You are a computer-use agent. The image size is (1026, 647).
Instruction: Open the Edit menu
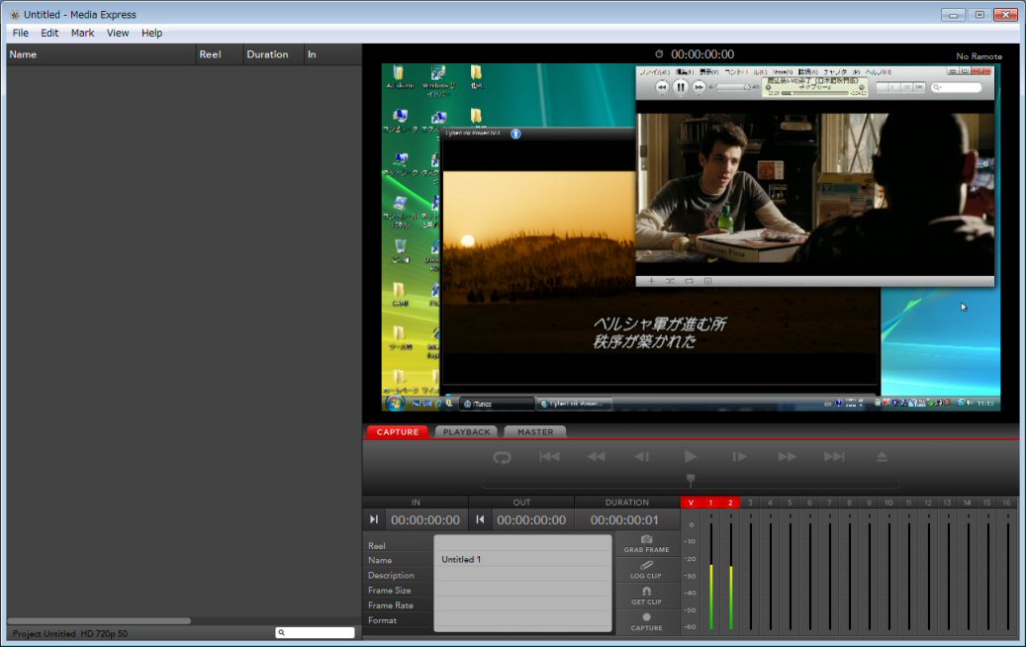click(49, 33)
